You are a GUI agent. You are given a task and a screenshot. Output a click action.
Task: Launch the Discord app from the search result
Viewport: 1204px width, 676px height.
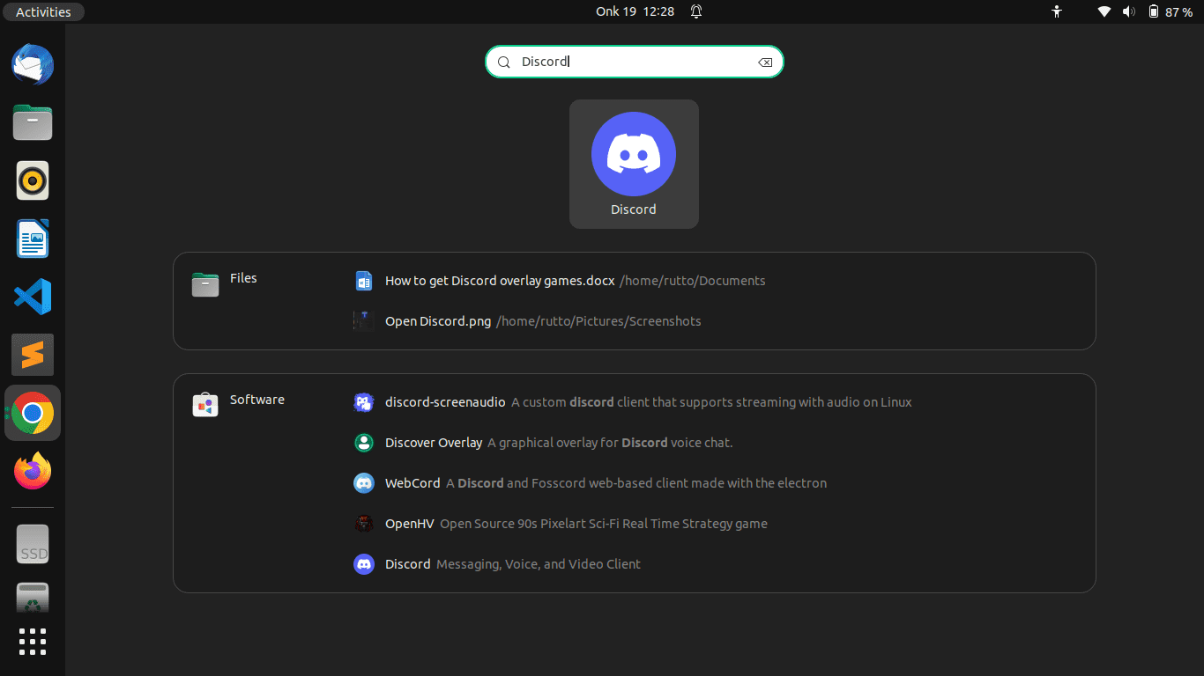pos(634,164)
